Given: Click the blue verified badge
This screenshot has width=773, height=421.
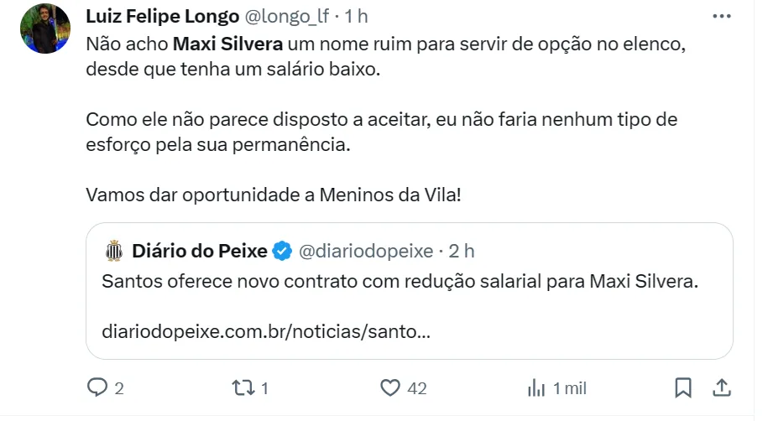Looking at the screenshot, I should (x=283, y=250).
